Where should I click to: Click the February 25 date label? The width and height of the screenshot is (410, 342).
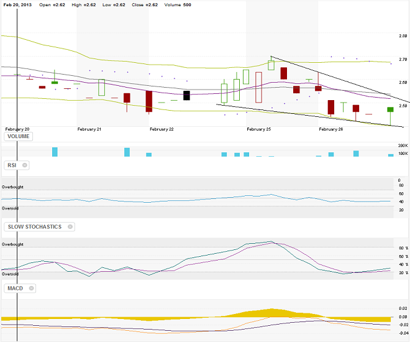(259, 129)
